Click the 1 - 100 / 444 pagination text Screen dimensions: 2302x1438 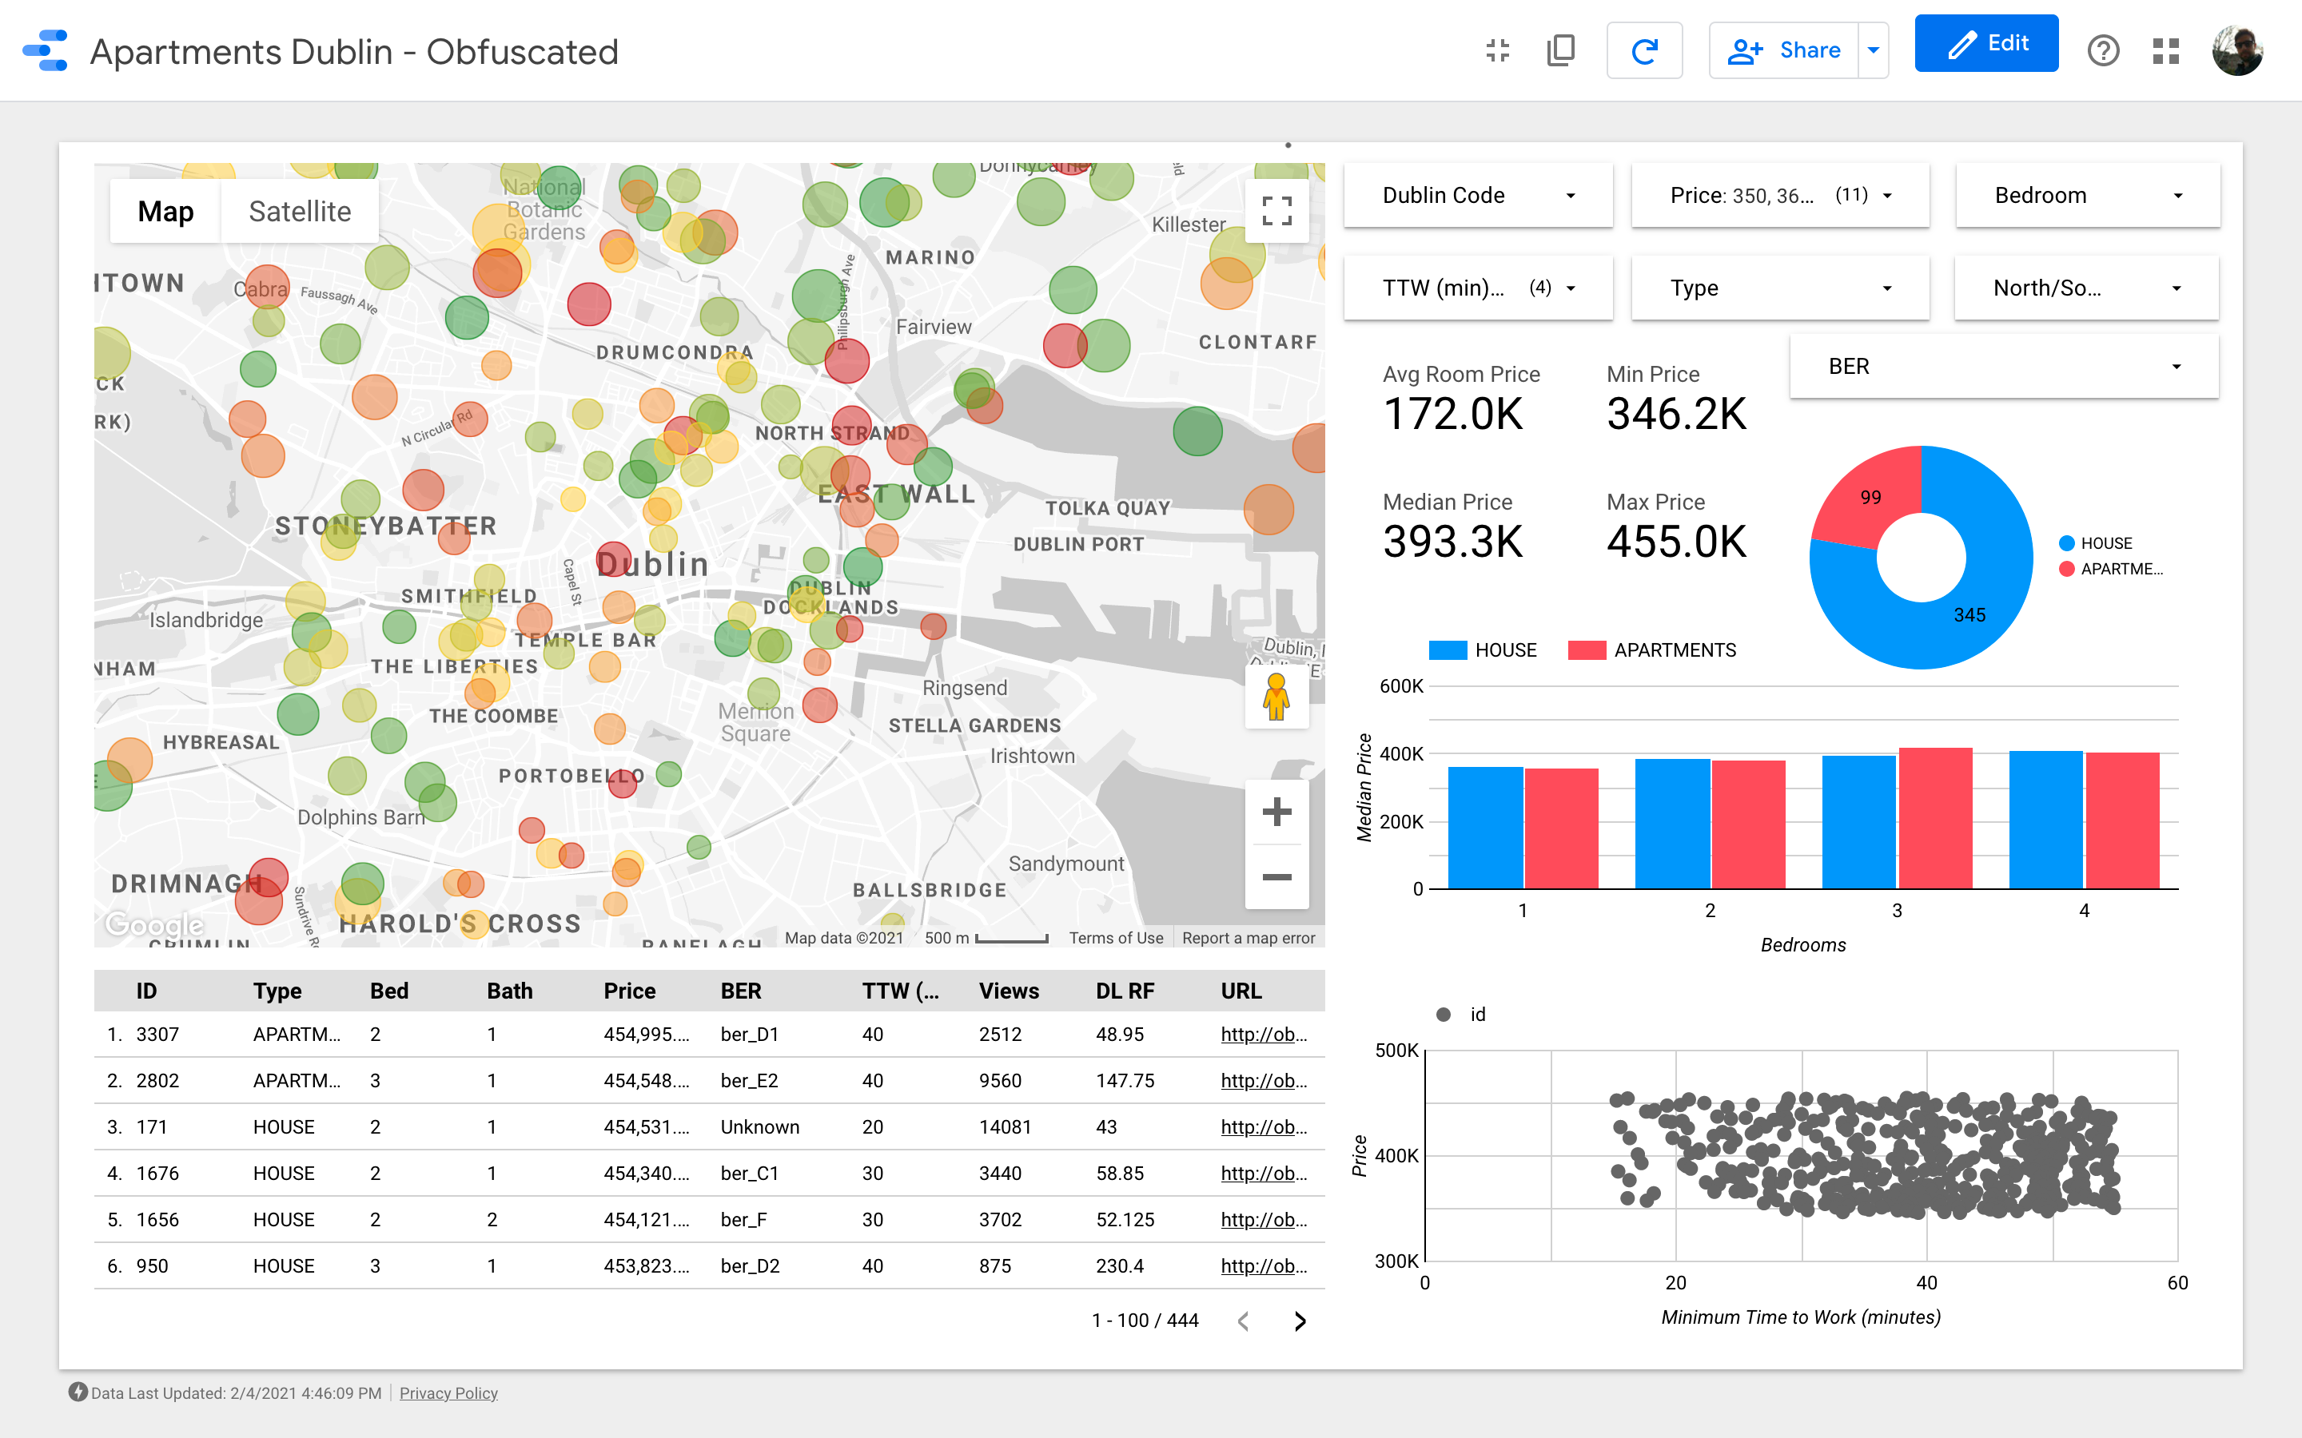coord(1145,1321)
